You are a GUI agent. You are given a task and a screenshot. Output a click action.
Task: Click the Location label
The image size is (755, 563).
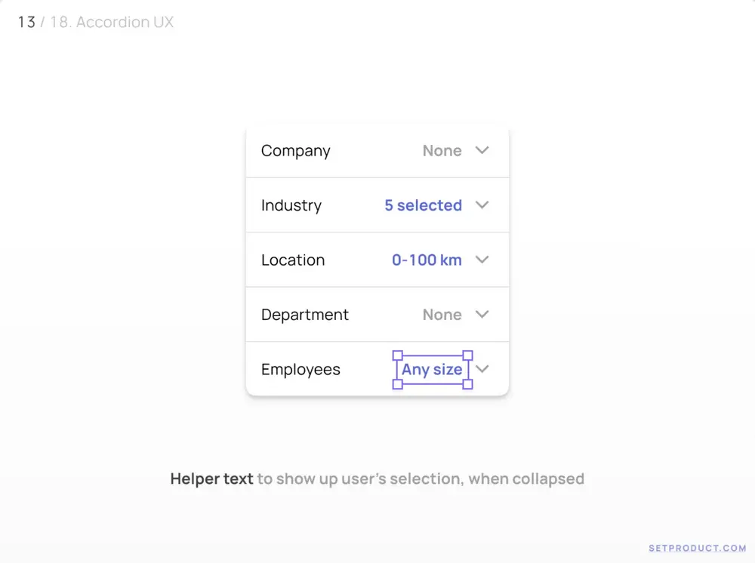click(x=292, y=260)
